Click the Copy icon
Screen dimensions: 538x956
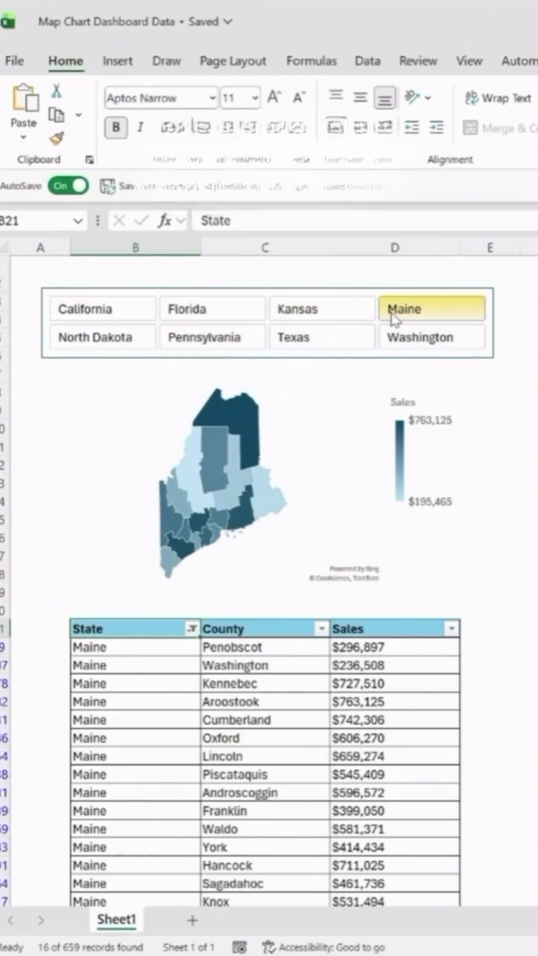coord(56,115)
